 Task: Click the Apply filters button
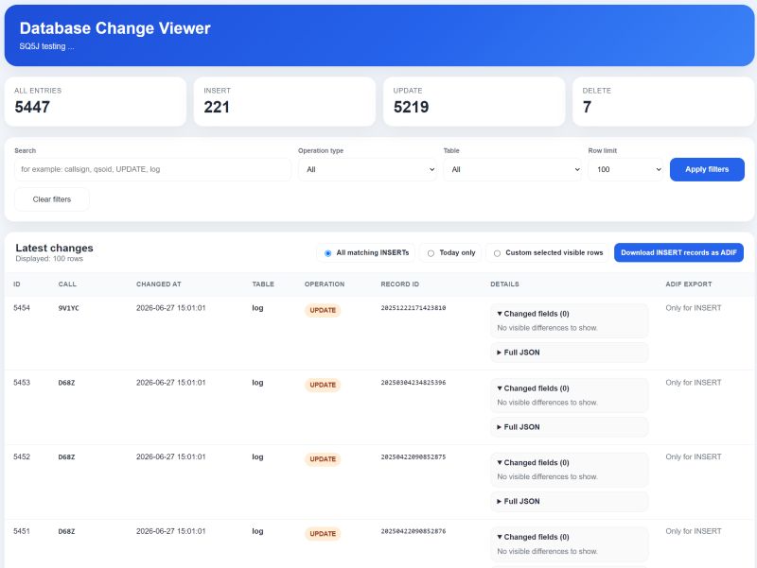[707, 169]
